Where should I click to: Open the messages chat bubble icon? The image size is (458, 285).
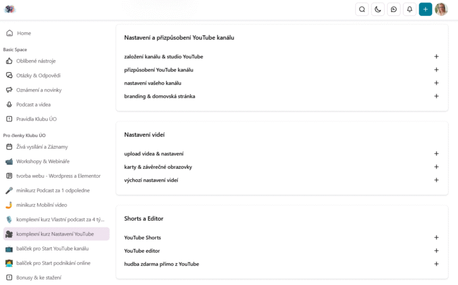(394, 10)
